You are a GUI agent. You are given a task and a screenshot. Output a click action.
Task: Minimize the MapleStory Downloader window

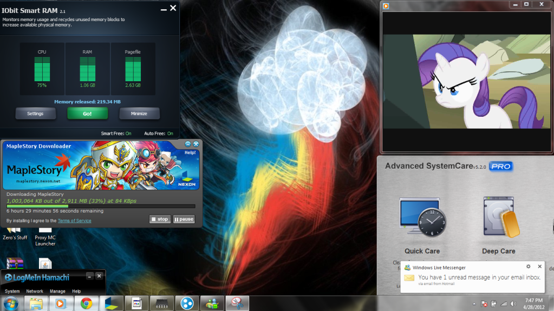pyautogui.click(x=188, y=144)
